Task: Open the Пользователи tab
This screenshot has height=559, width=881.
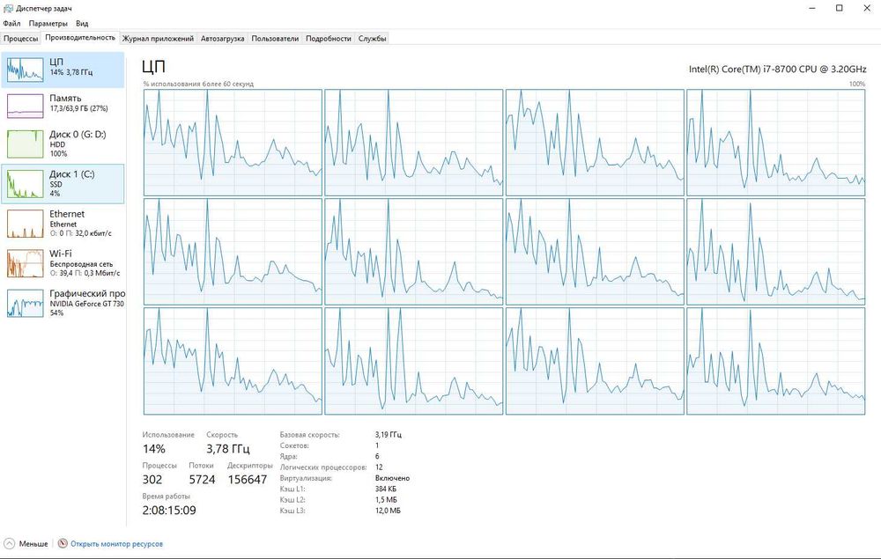Action: tap(275, 38)
